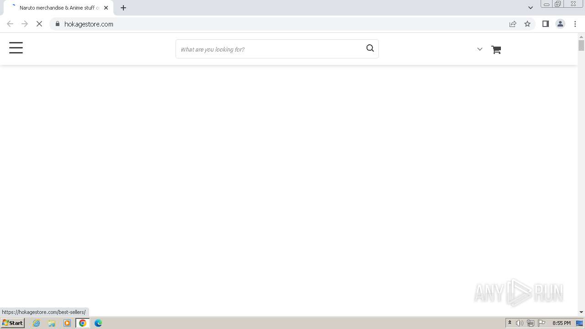
Task: Close the Naruto merchandise tab
Action: click(x=106, y=8)
